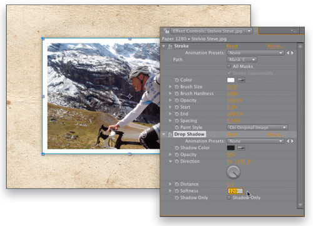Go to next Stroke animation preset

pyautogui.click(x=292, y=53)
